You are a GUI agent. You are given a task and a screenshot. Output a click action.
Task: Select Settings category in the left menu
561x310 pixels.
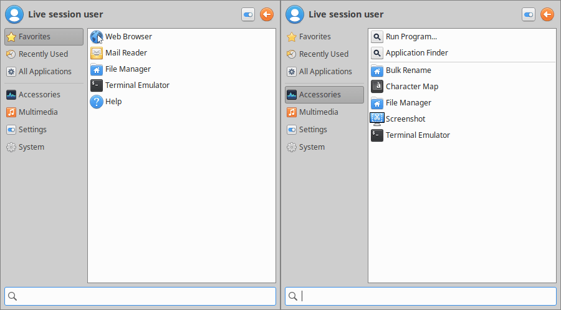[x=32, y=130]
